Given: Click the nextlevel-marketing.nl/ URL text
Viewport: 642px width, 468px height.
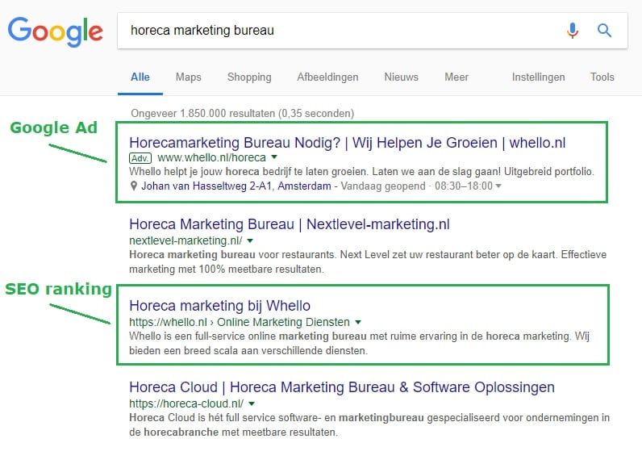Looking at the screenshot, I should (186, 240).
